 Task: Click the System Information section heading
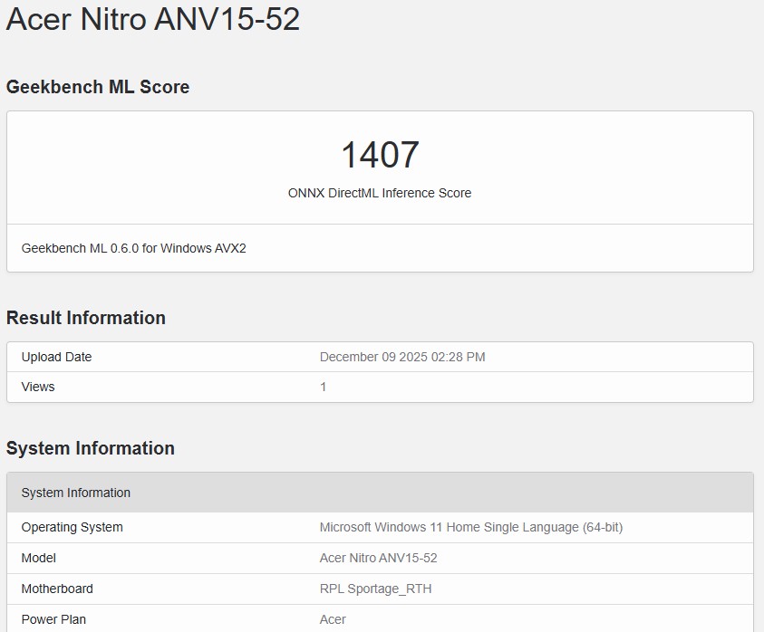click(x=91, y=448)
